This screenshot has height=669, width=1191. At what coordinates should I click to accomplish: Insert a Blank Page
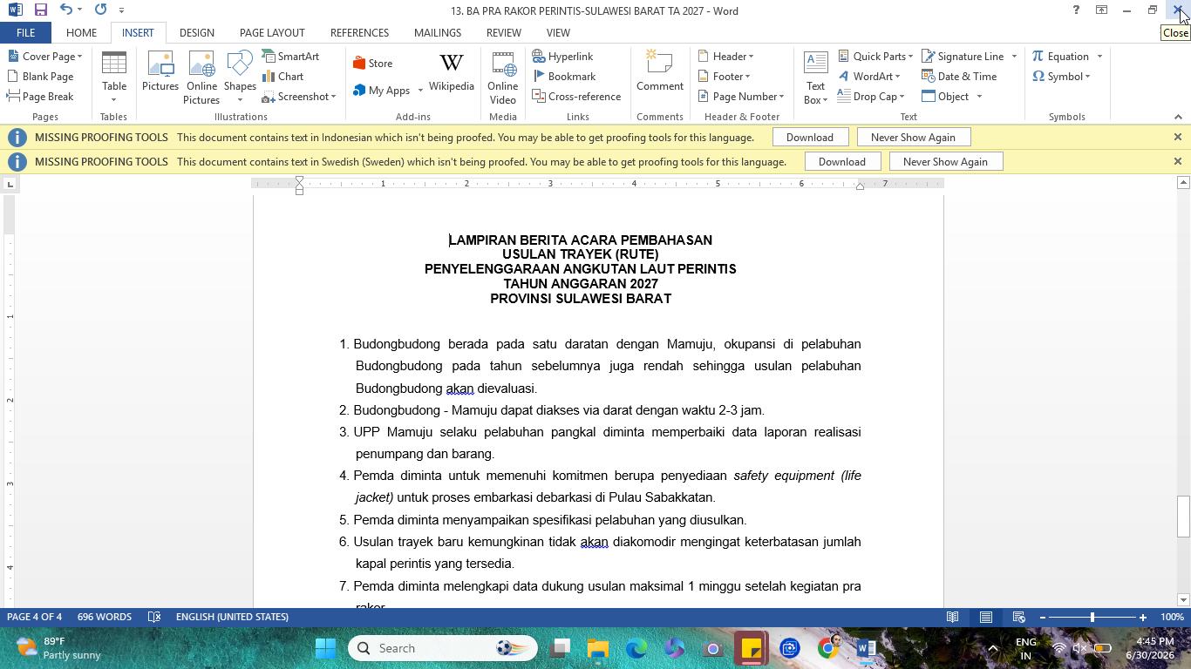tap(40, 76)
